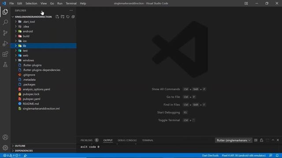Open the Accounts menu icon

(x=5, y=137)
